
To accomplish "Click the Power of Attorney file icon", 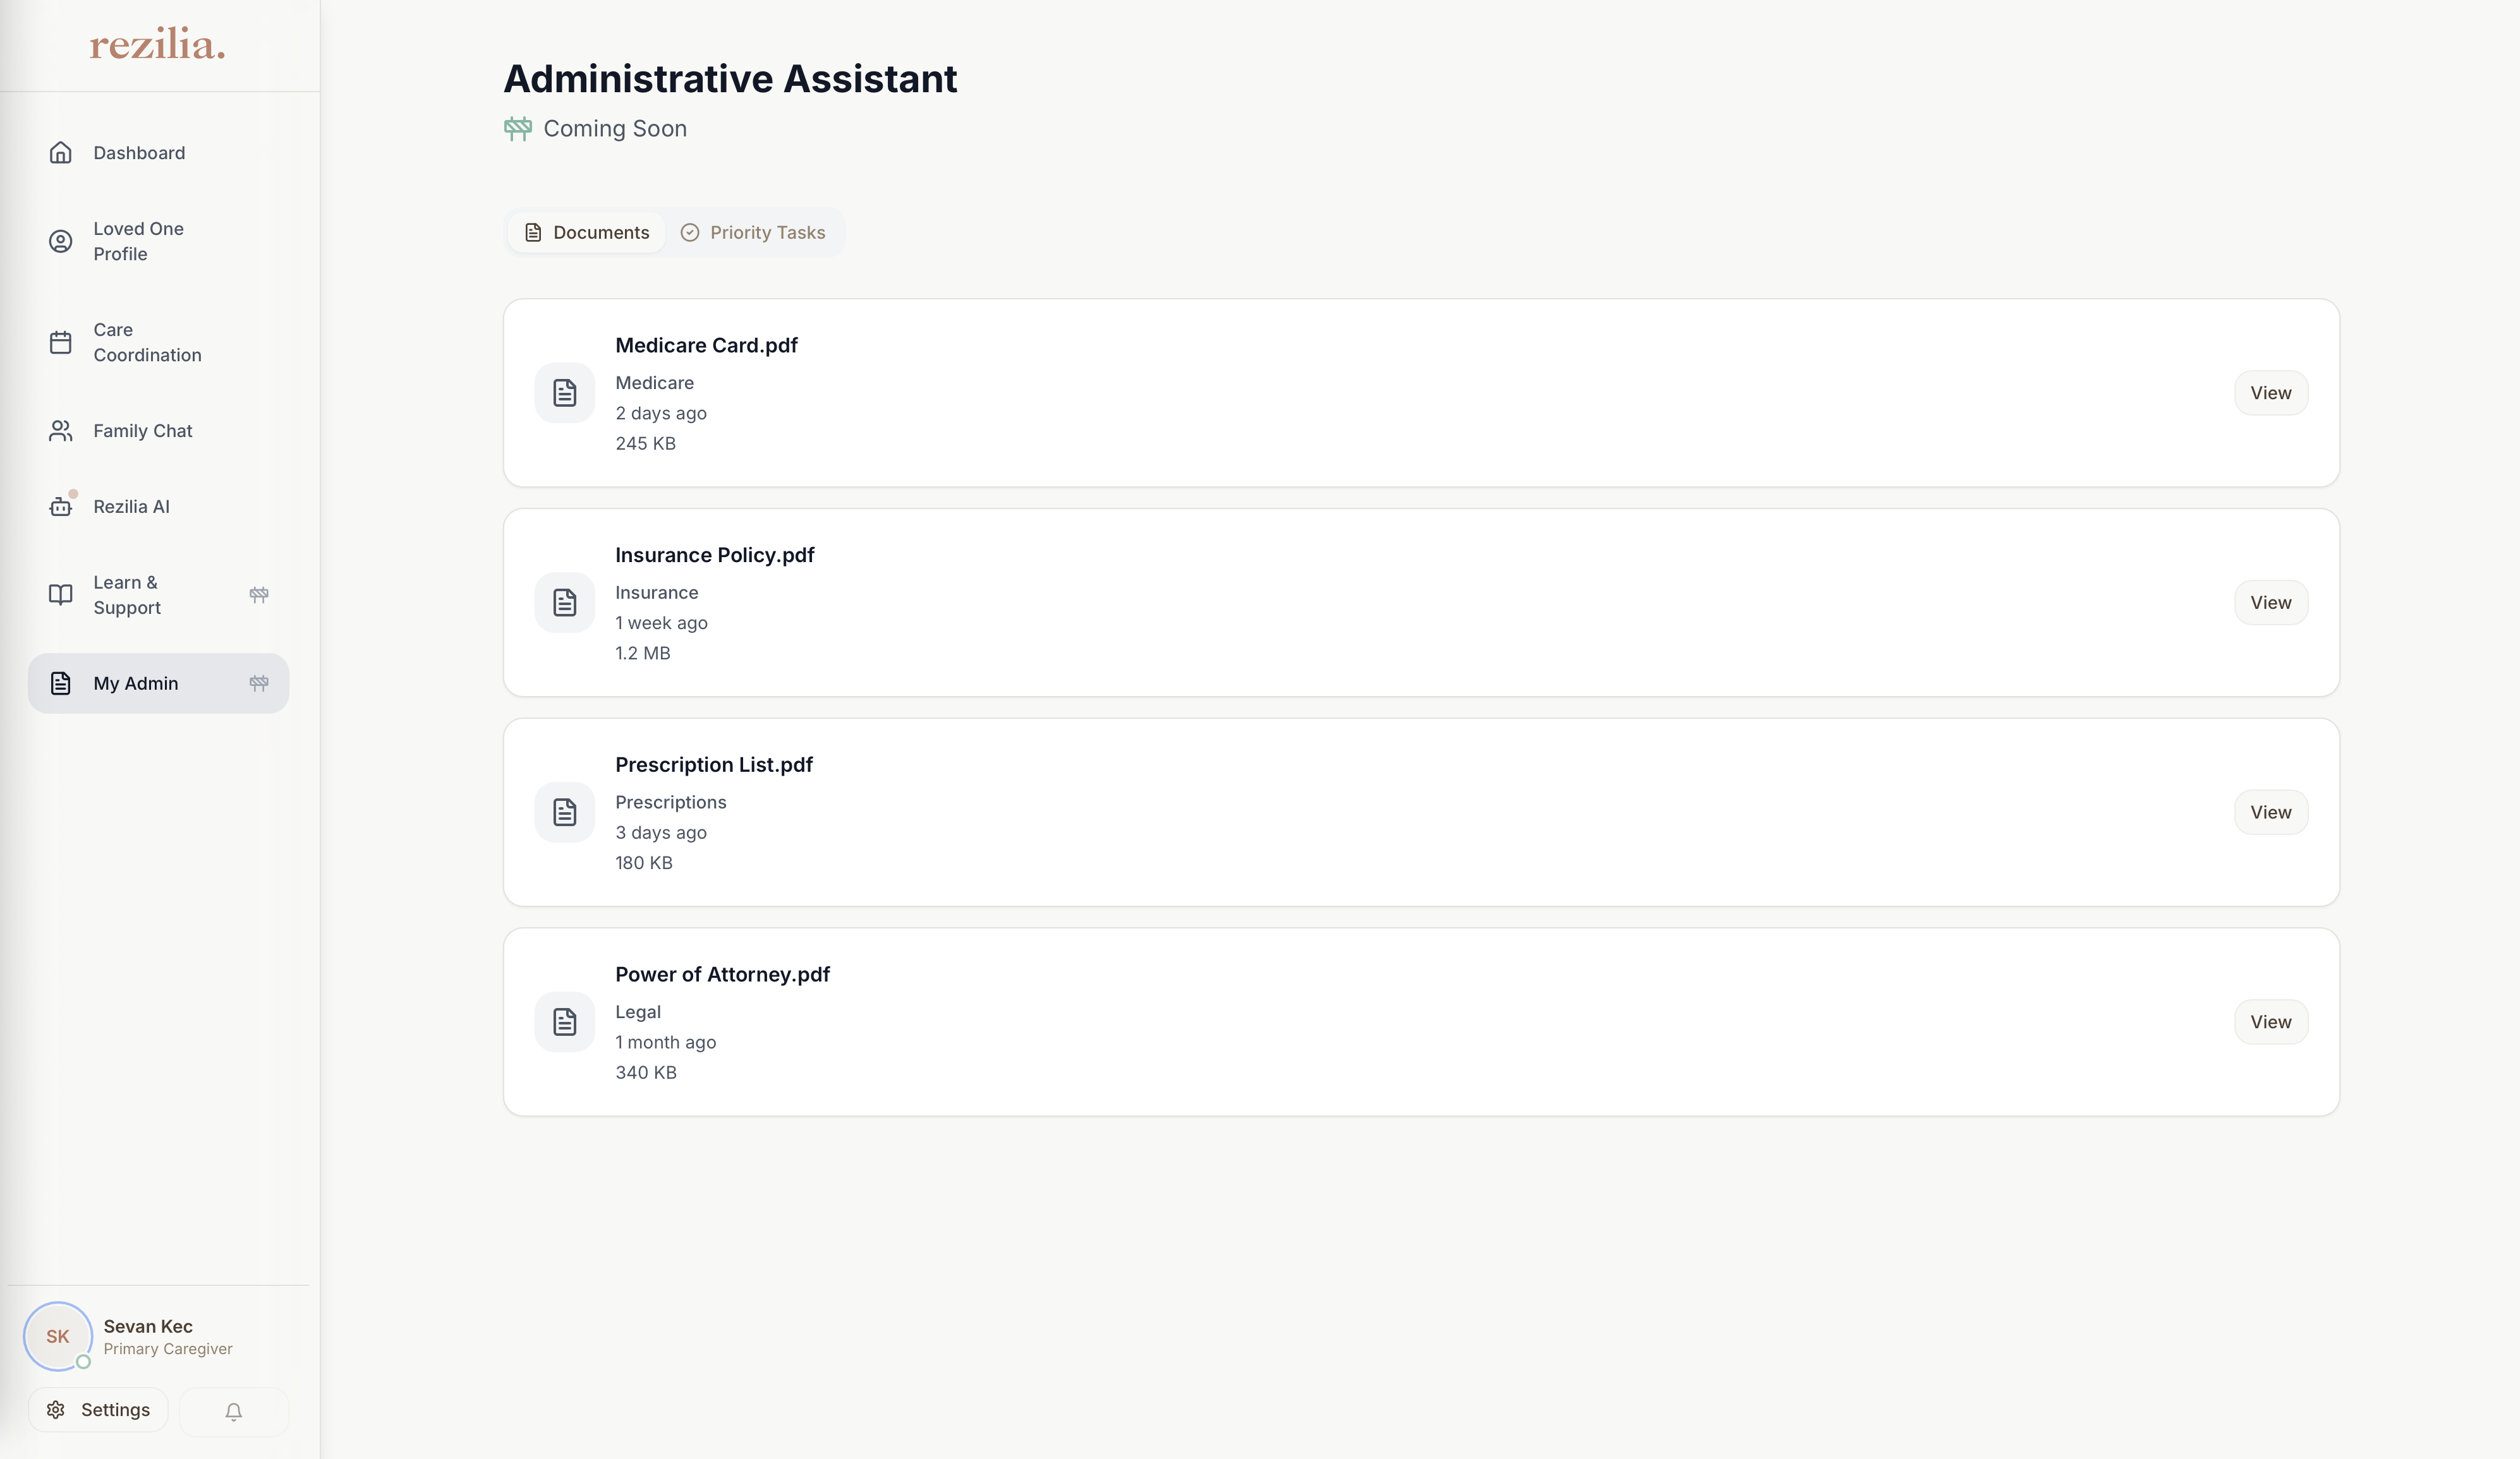I will pos(565,1023).
